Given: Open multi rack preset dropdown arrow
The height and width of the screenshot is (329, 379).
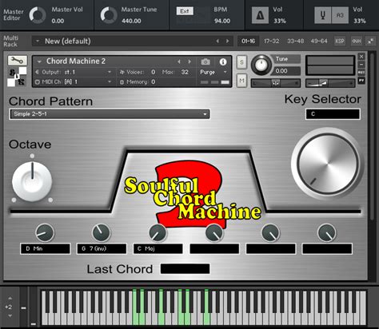Looking at the screenshot, I should pos(38,41).
